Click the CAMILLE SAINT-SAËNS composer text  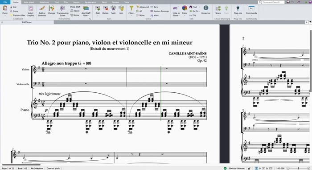point(188,54)
